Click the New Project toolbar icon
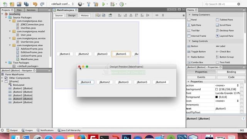Viewport: 247px width, 139px height. pyautogui.click(x=12, y=4)
